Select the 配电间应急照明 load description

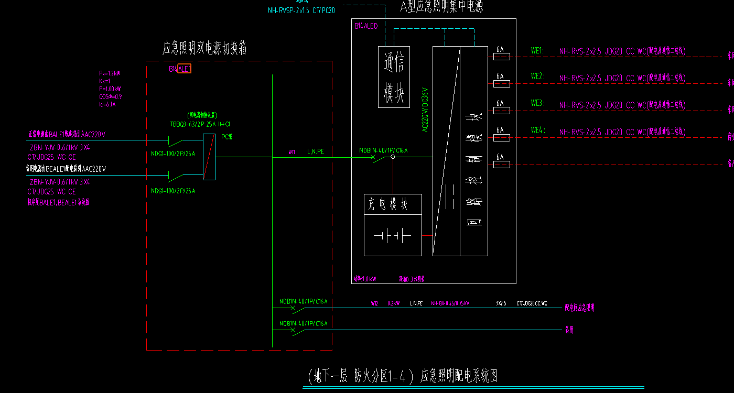579,308
